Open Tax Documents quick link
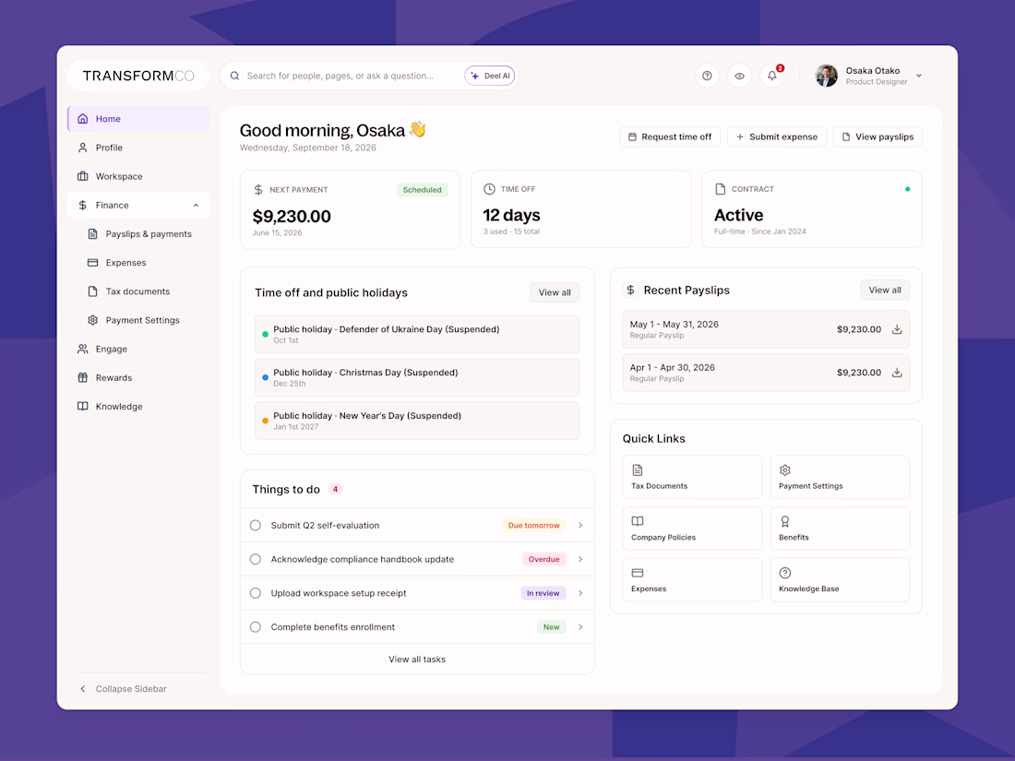The image size is (1015, 761). click(x=692, y=477)
